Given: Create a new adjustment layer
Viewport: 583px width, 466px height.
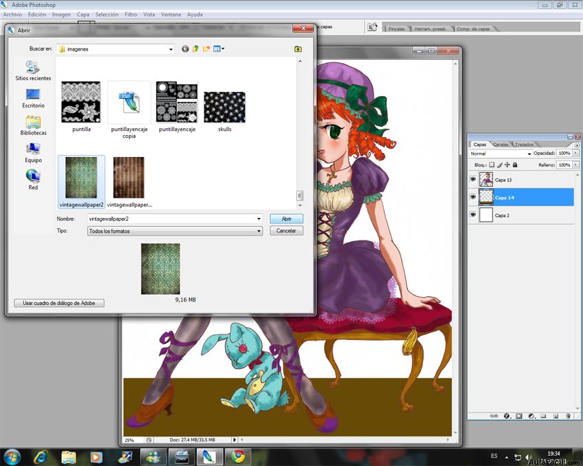Looking at the screenshot, I should click(x=532, y=416).
